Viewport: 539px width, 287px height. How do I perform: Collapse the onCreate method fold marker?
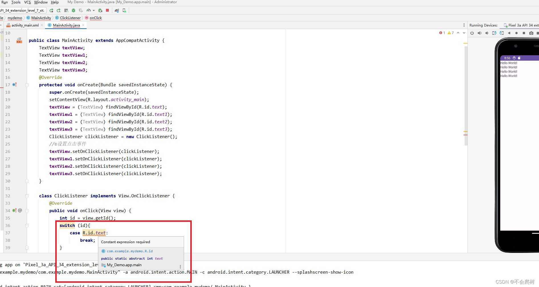tap(27, 85)
